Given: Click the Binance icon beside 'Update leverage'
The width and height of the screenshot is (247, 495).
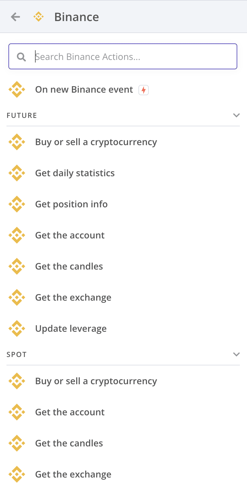Looking at the screenshot, I should pos(17,328).
